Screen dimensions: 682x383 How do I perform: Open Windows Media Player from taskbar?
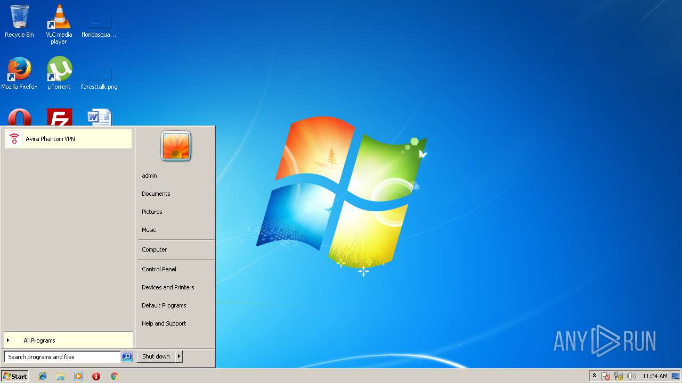78,376
